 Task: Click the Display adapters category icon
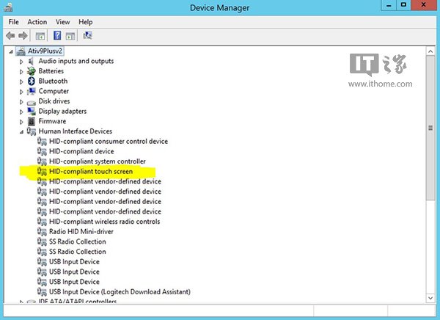(32, 112)
